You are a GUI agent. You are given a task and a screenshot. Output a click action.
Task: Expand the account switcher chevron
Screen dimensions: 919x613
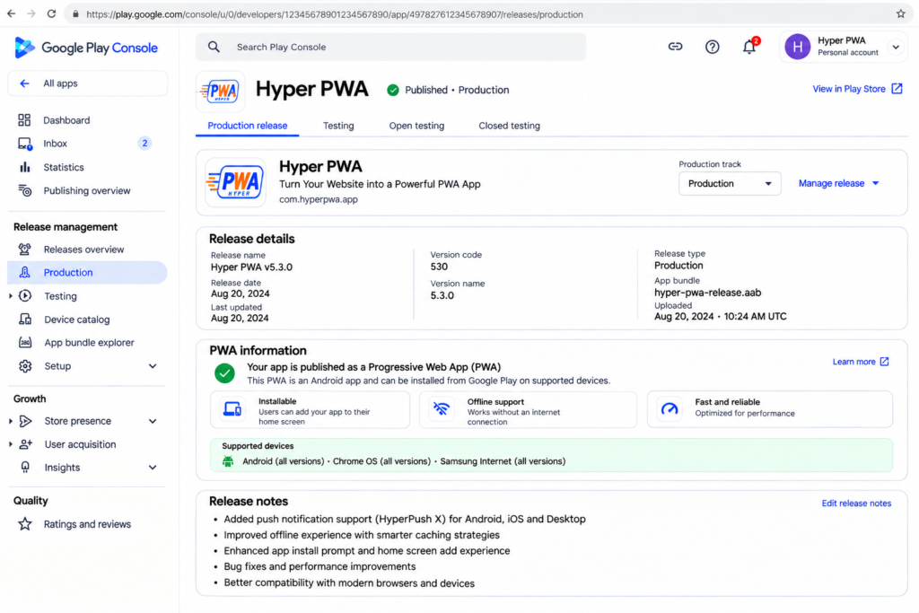click(x=896, y=47)
